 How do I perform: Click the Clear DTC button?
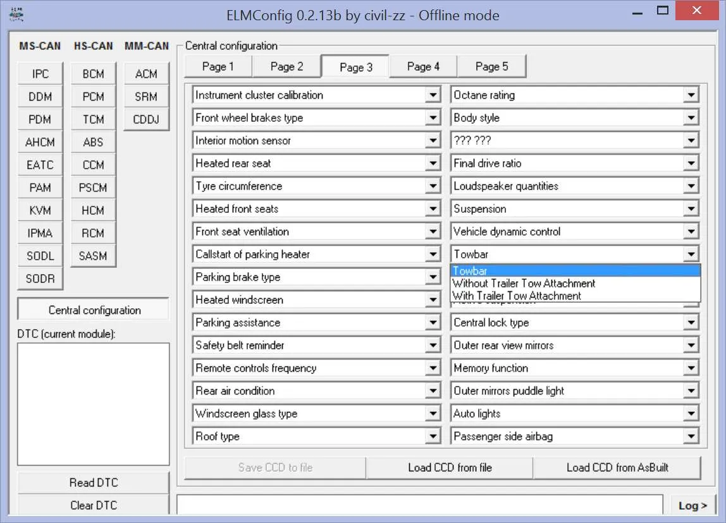tap(93, 505)
